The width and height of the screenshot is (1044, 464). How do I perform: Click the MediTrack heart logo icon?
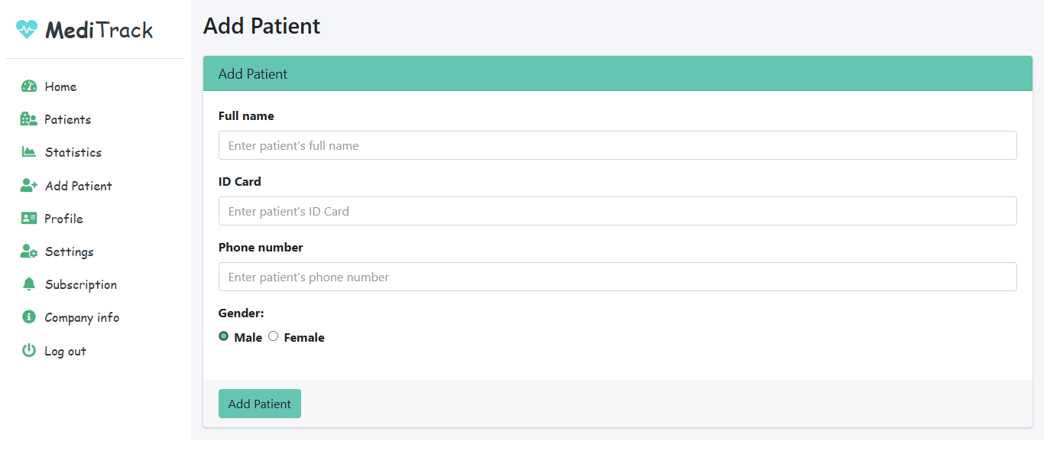tap(27, 30)
